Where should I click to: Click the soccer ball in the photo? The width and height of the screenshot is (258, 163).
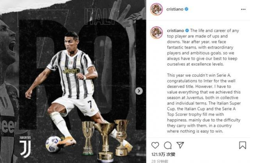53,144
